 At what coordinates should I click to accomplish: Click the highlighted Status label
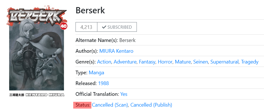(x=82, y=105)
